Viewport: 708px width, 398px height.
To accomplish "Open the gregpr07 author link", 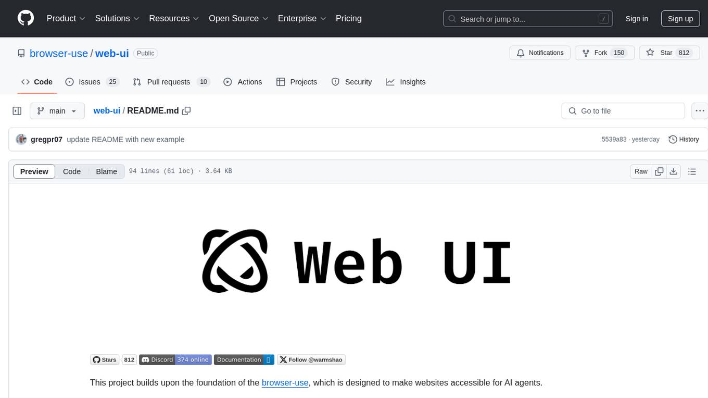I will [x=47, y=140].
